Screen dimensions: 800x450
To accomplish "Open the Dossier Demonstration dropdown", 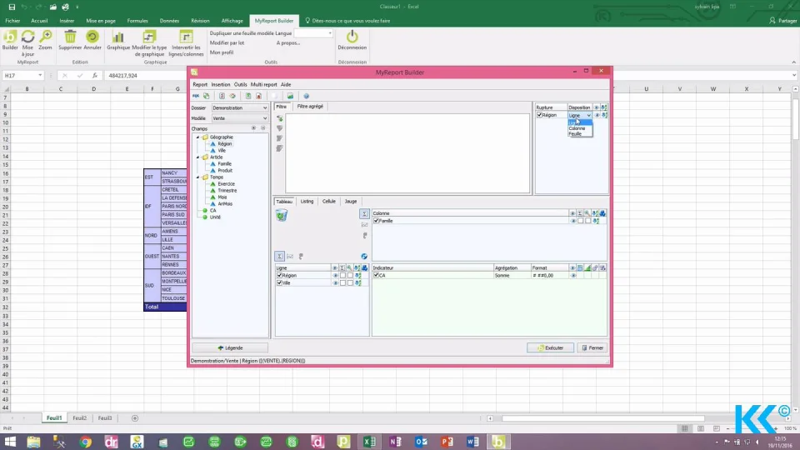I will tap(239, 108).
